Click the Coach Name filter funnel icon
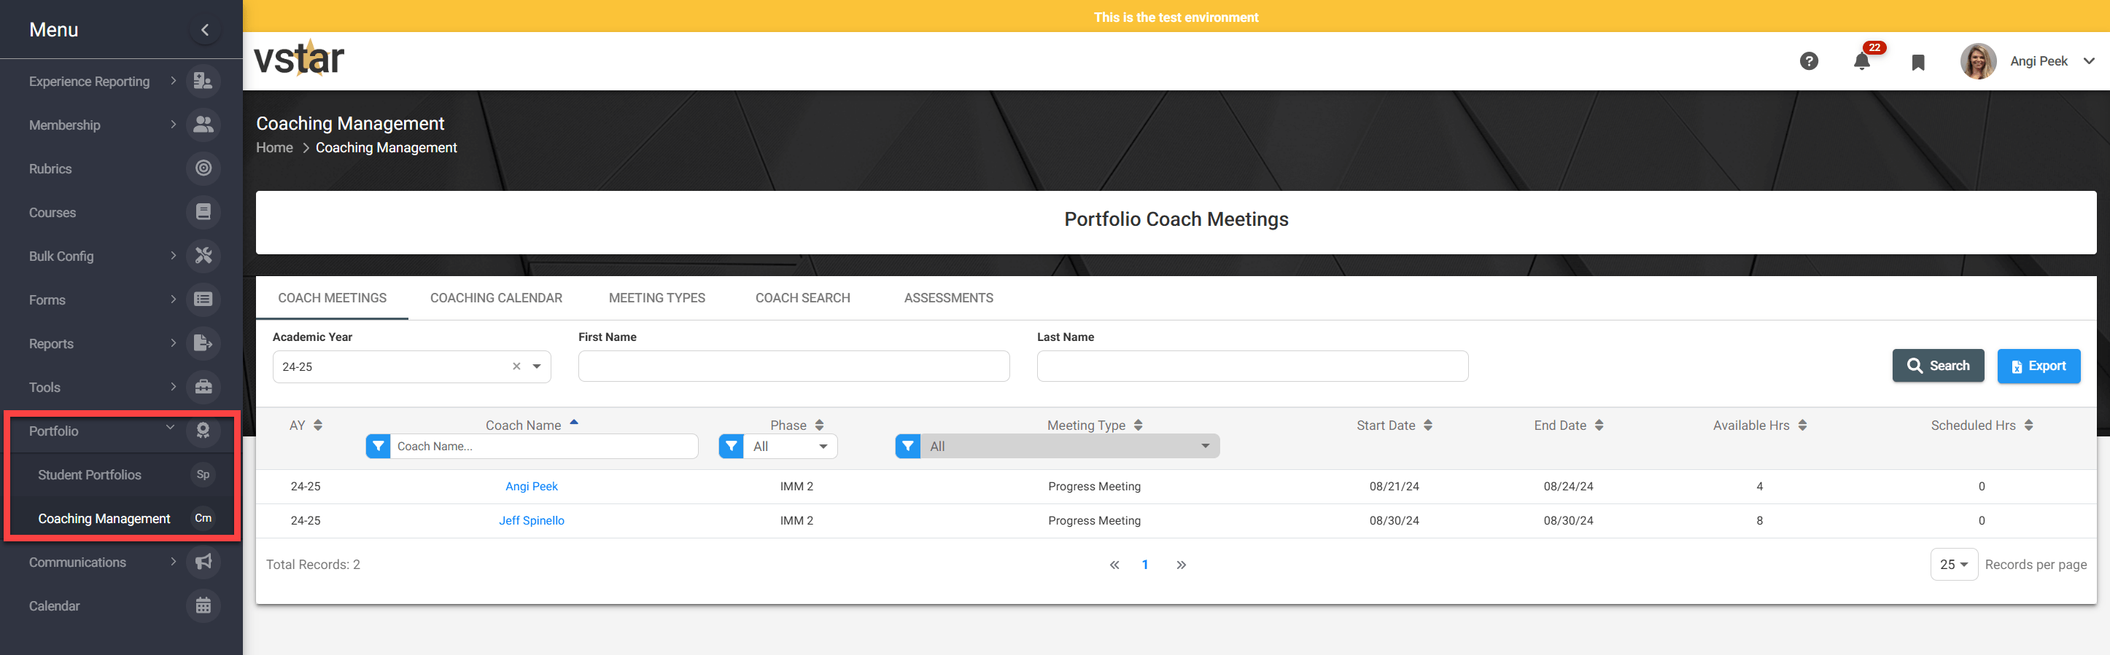 (x=379, y=446)
